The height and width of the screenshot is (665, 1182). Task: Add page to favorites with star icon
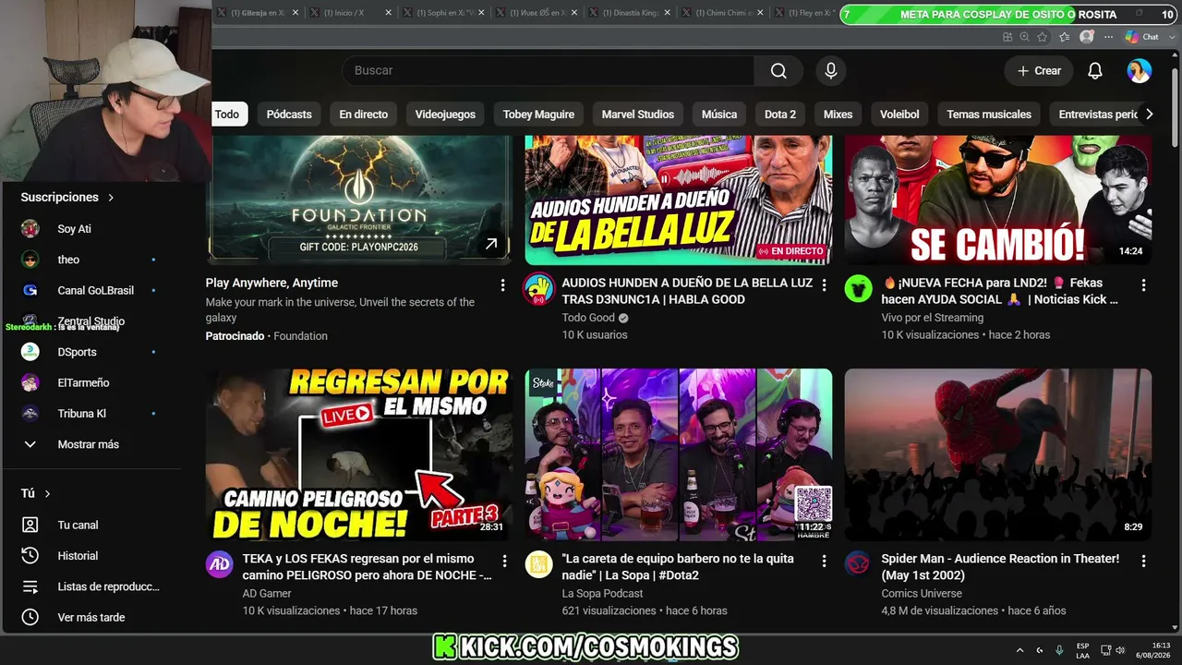[x=1043, y=37]
